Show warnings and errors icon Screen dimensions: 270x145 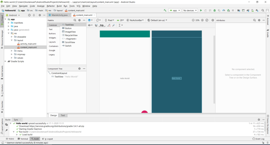pyautogui.click(x=213, y=20)
